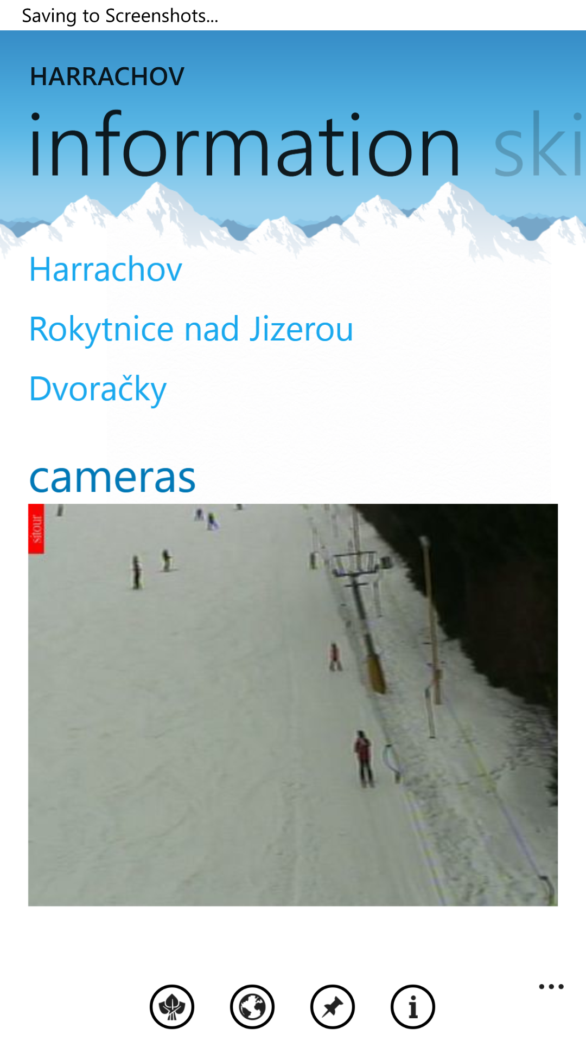This screenshot has width=586, height=1041.
Task: Pin Harrachov to start with pushpin icon
Action: pyautogui.click(x=333, y=1007)
